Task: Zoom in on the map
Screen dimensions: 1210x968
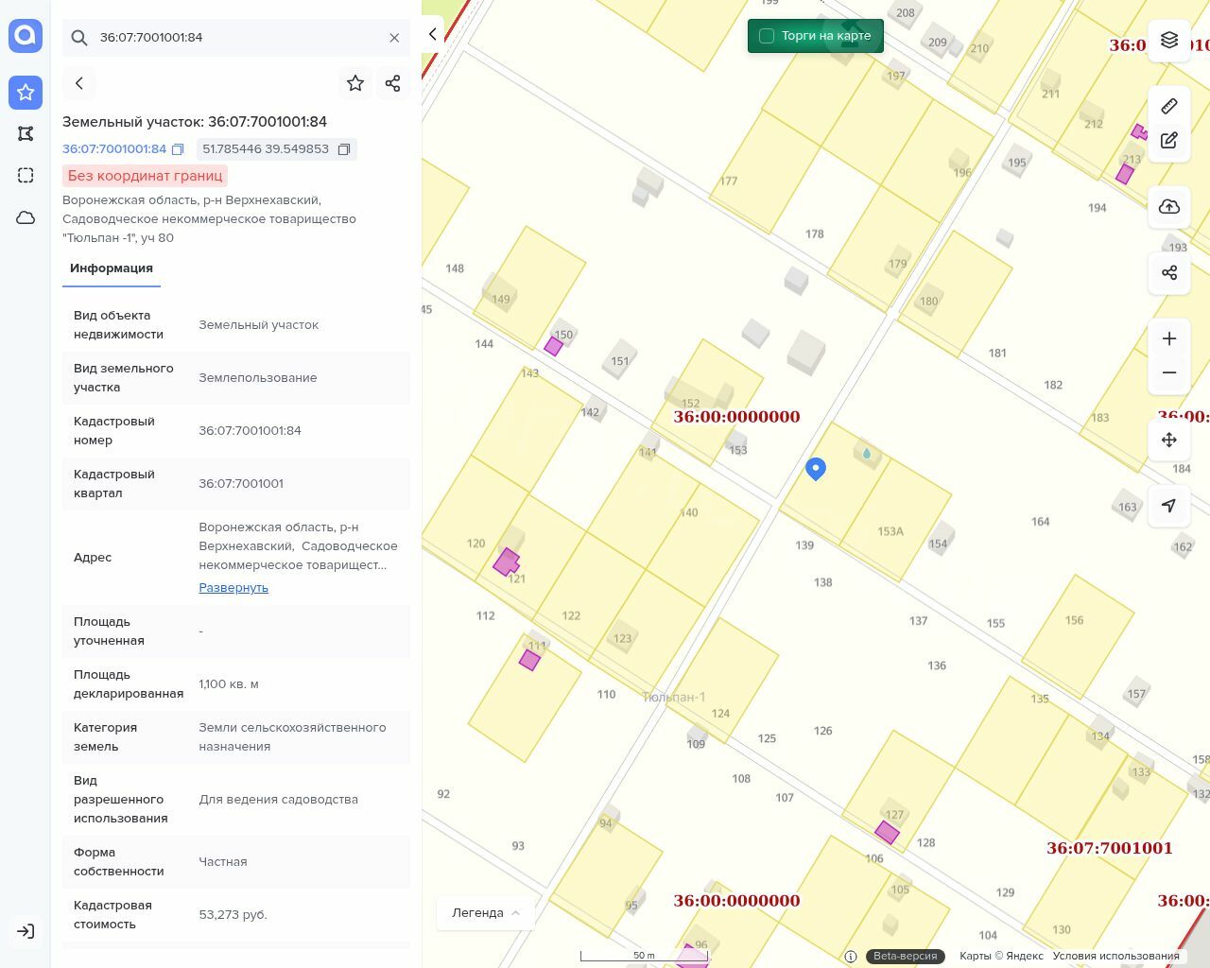Action: pyautogui.click(x=1169, y=338)
